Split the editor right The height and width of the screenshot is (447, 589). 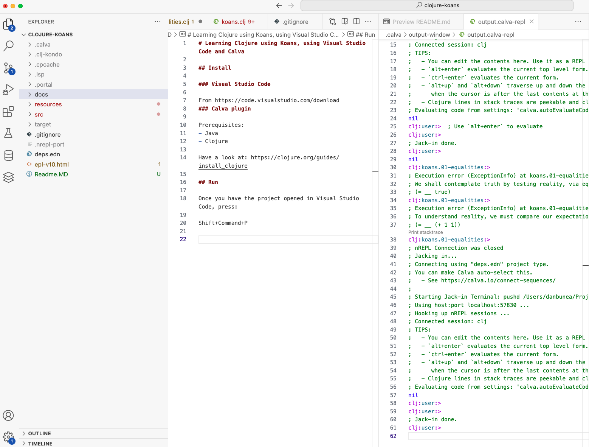356,22
